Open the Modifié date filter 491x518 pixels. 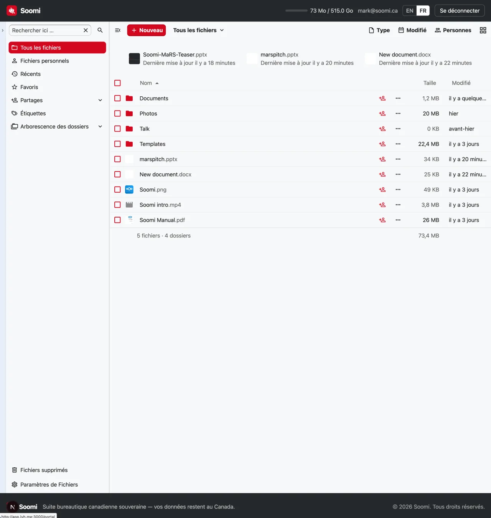click(x=412, y=30)
